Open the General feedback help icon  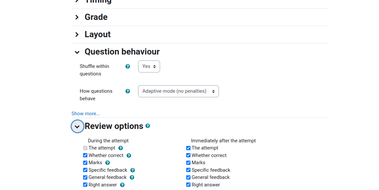[x=132, y=178]
